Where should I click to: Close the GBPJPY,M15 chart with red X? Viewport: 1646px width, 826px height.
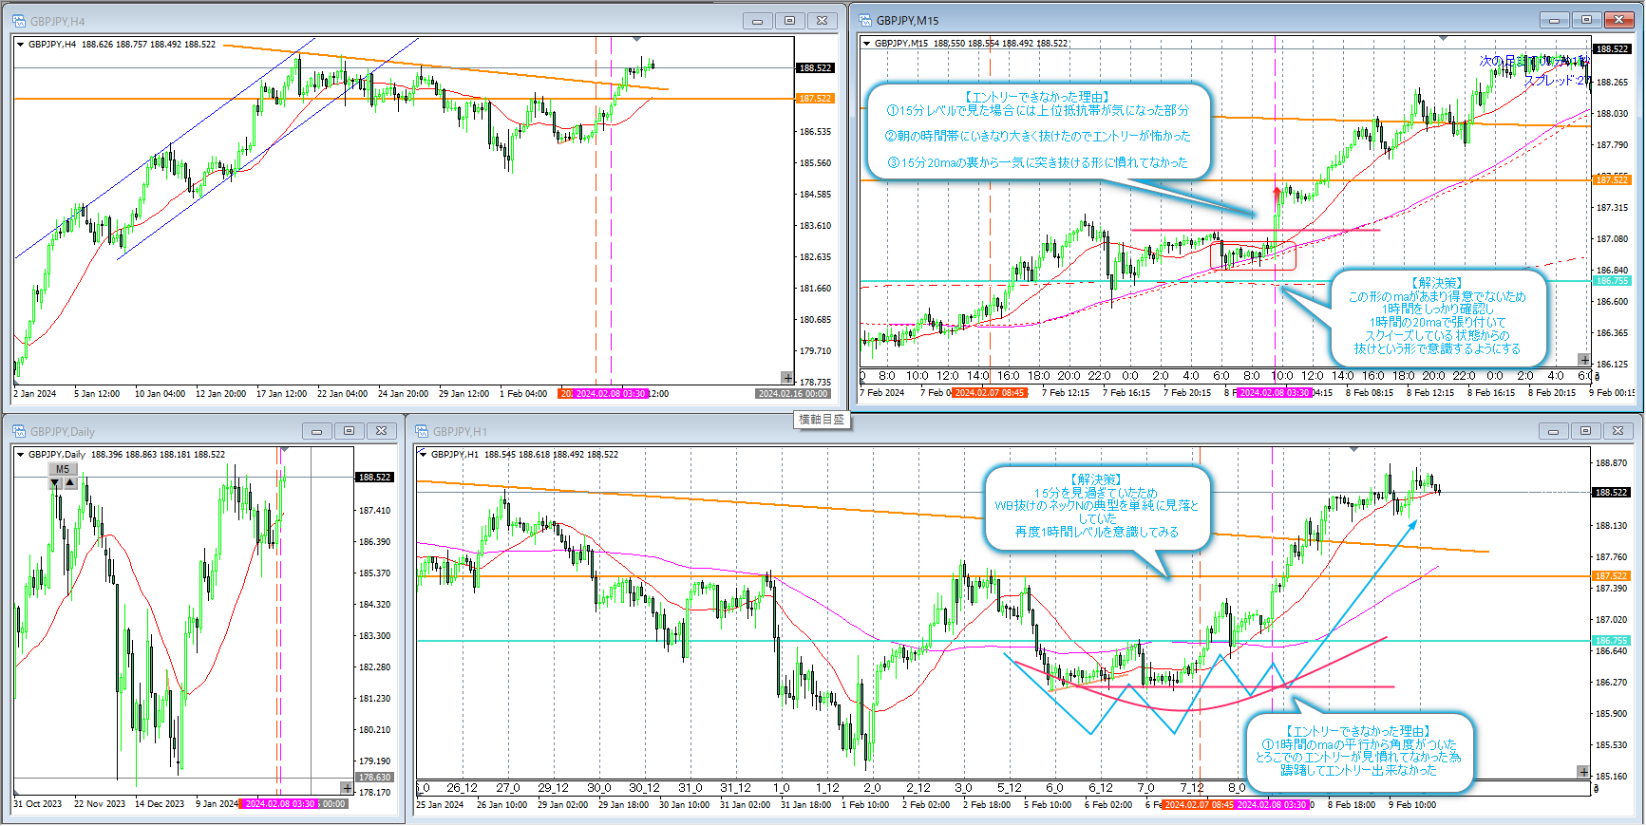(1618, 20)
